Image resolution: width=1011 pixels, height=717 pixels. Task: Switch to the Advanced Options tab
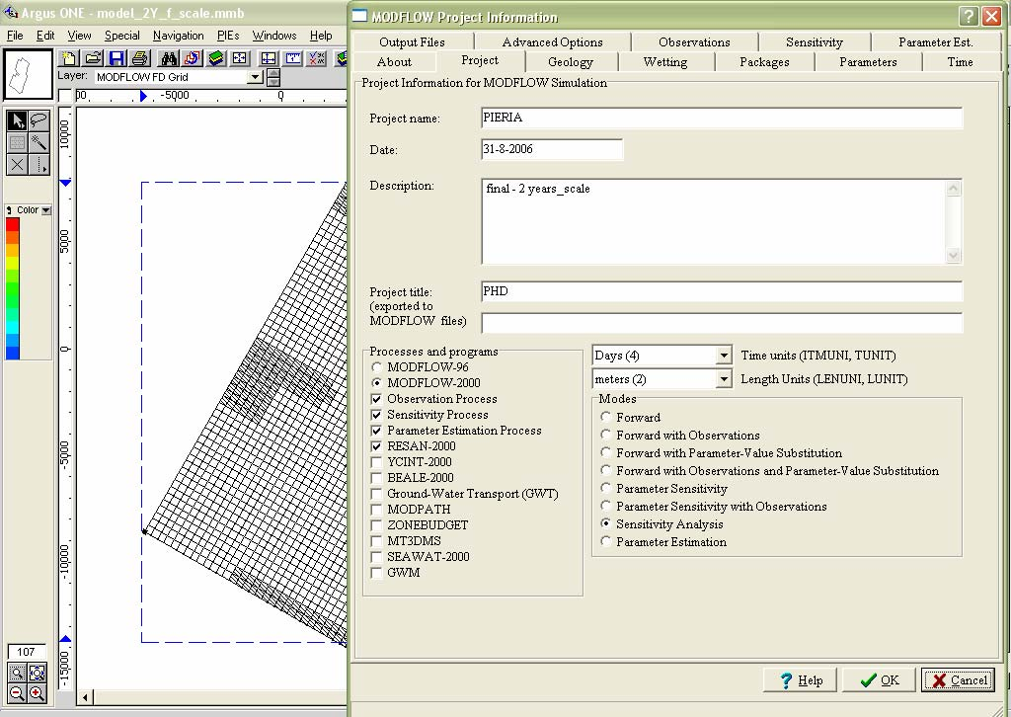click(x=553, y=41)
